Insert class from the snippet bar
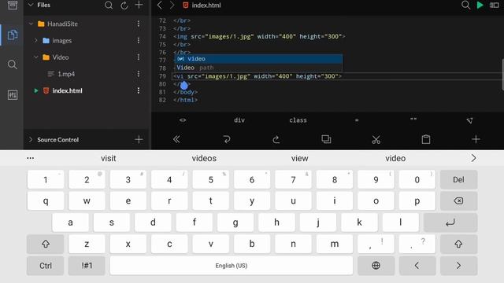 click(x=298, y=120)
